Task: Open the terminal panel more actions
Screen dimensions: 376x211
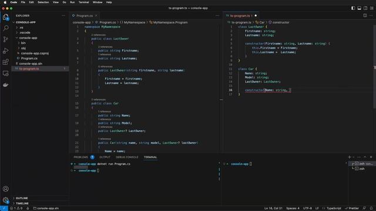Action: [359, 157]
